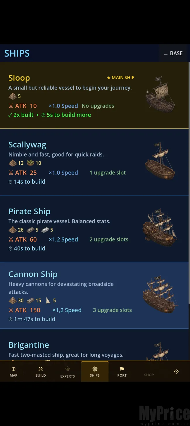Open the Port flag icon
Image resolution: width=190 pixels, height=426 pixels.
[122, 369]
